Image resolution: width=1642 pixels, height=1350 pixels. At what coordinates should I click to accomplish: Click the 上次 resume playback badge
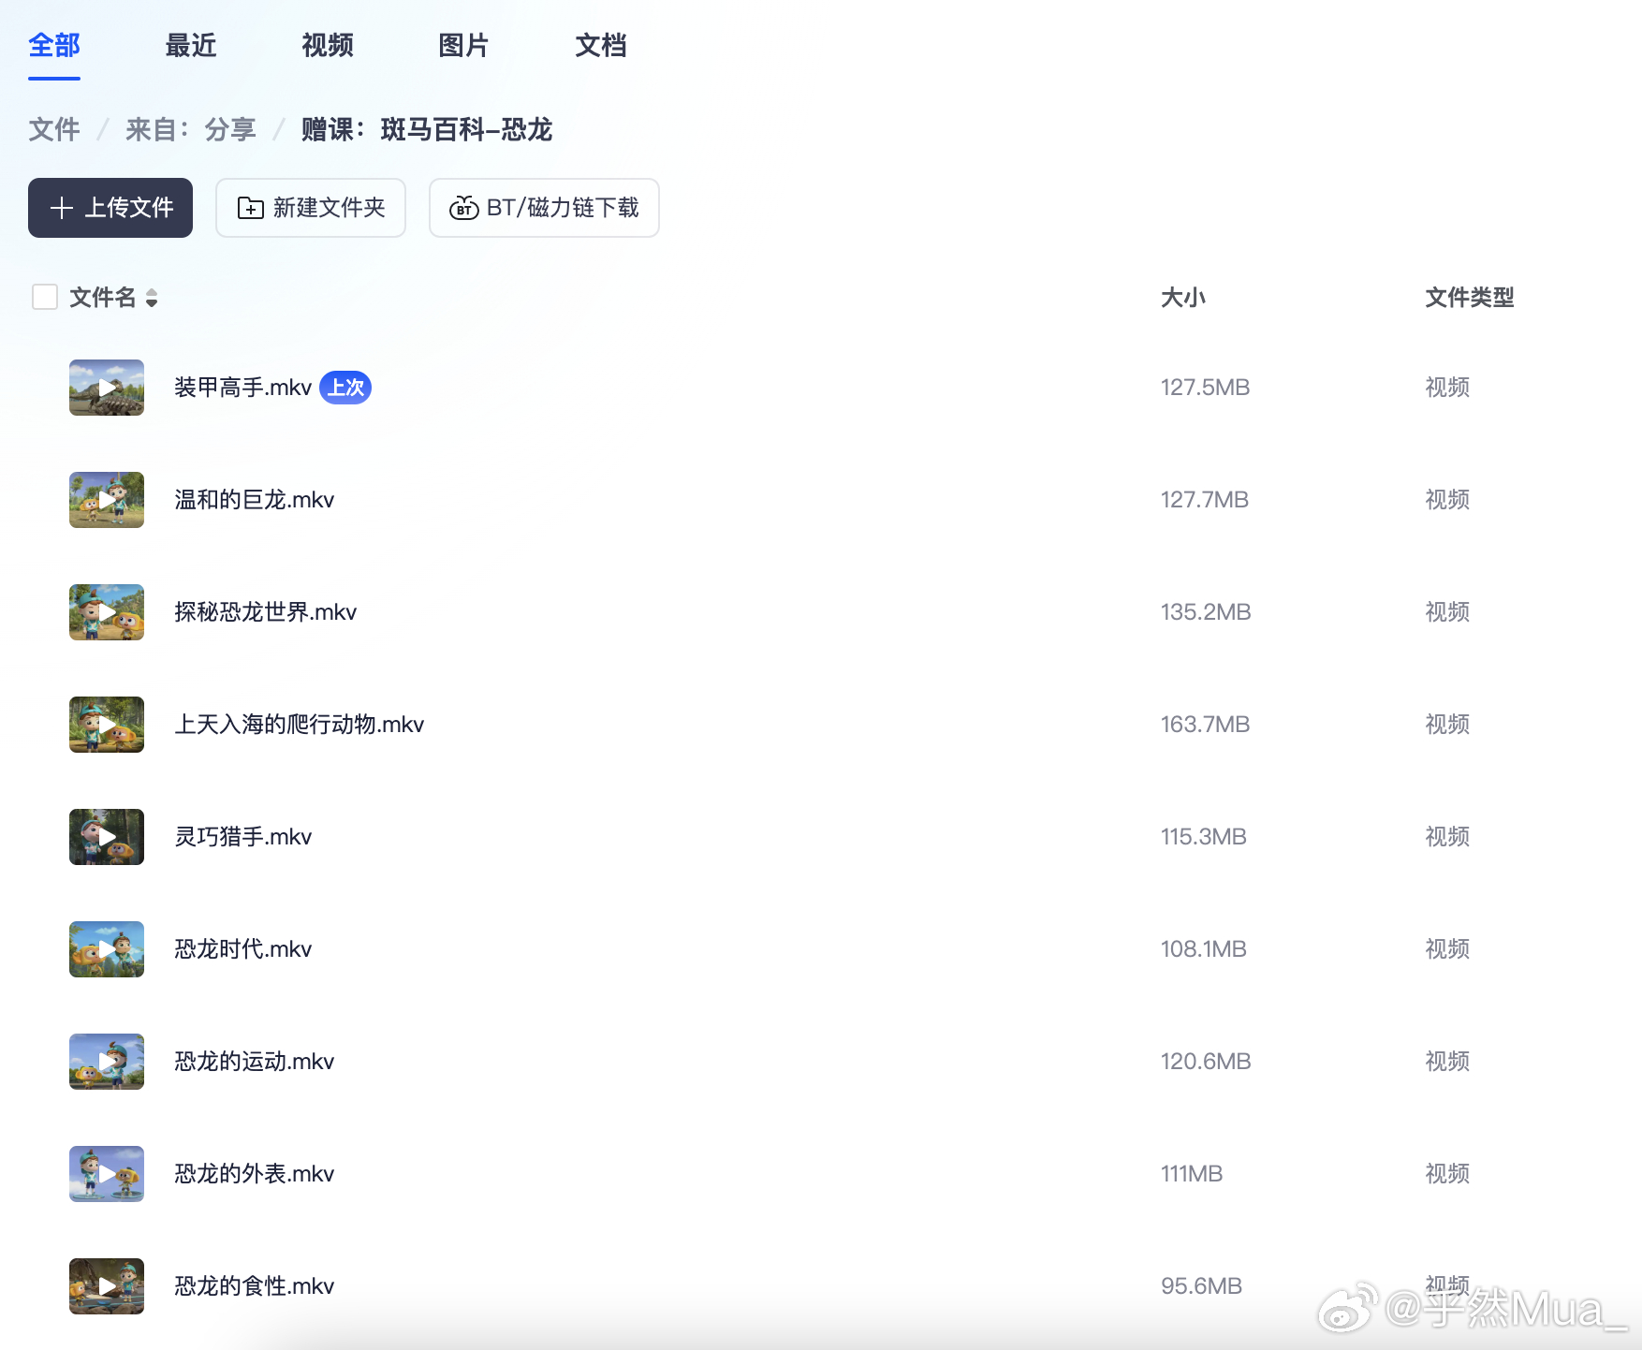[345, 387]
